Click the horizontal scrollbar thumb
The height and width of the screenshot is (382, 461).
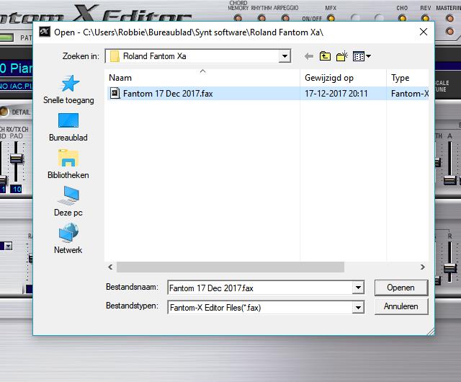coord(230,267)
